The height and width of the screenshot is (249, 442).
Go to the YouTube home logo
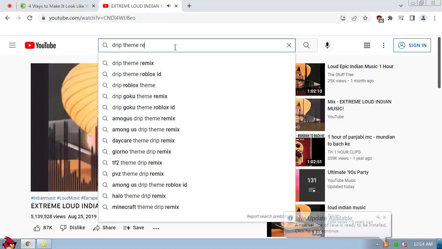point(40,45)
